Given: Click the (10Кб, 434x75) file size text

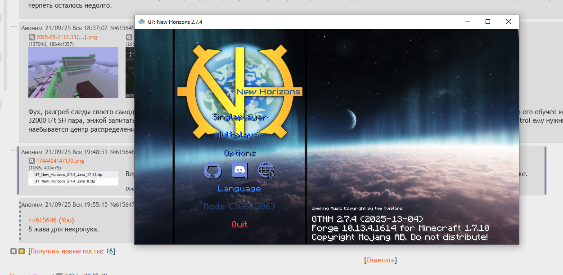Looking at the screenshot, I should click(45, 168).
